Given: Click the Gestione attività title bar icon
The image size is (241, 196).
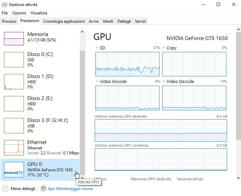Looking at the screenshot, I should coord(4,5).
